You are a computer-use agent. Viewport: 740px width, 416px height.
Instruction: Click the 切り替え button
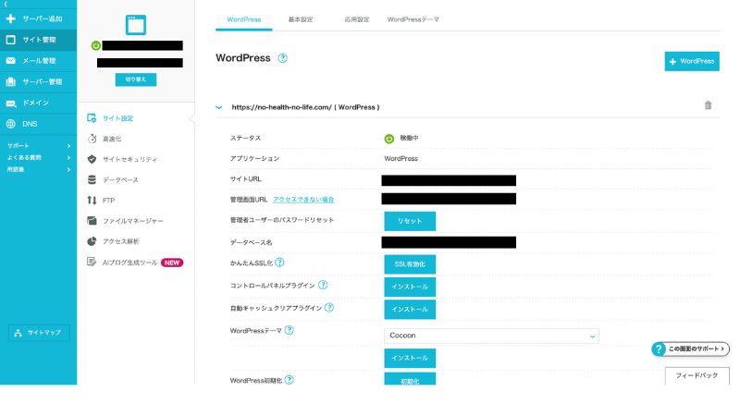[136, 80]
